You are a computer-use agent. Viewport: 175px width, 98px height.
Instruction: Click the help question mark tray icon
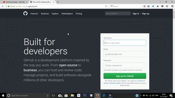(x=137, y=96)
